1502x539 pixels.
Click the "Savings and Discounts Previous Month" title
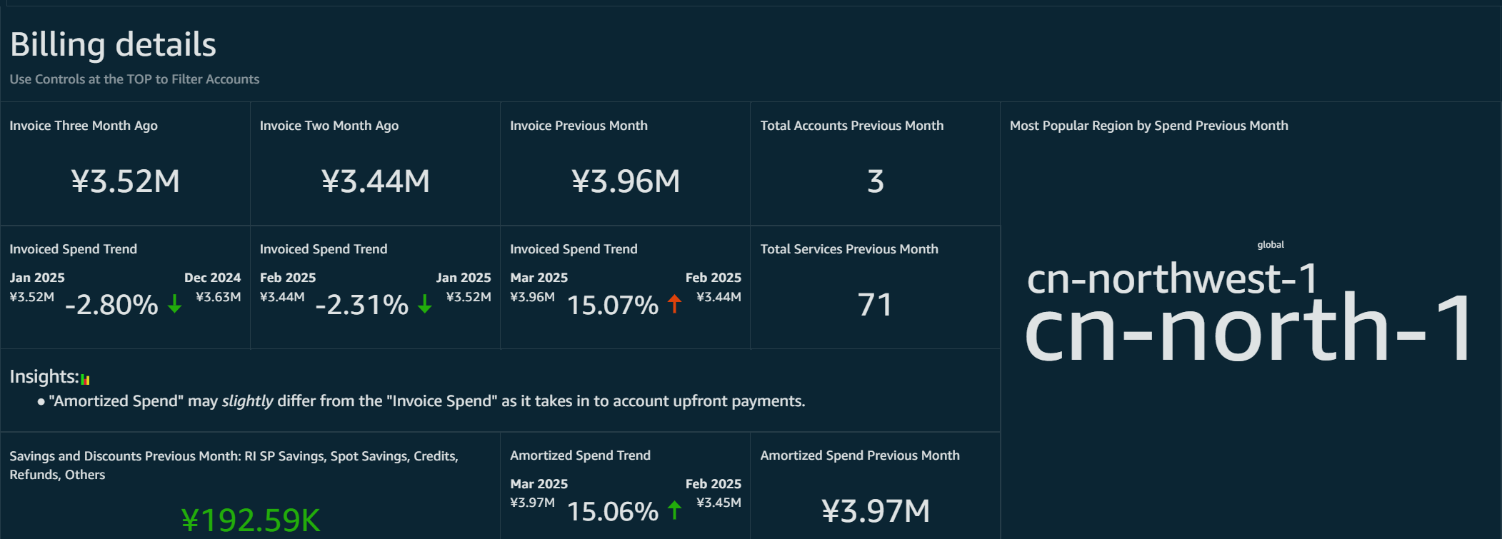(x=234, y=465)
